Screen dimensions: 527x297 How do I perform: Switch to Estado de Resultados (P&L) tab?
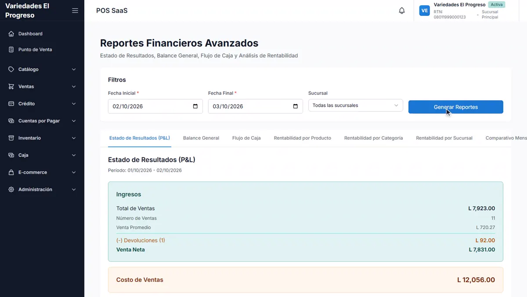(140, 138)
